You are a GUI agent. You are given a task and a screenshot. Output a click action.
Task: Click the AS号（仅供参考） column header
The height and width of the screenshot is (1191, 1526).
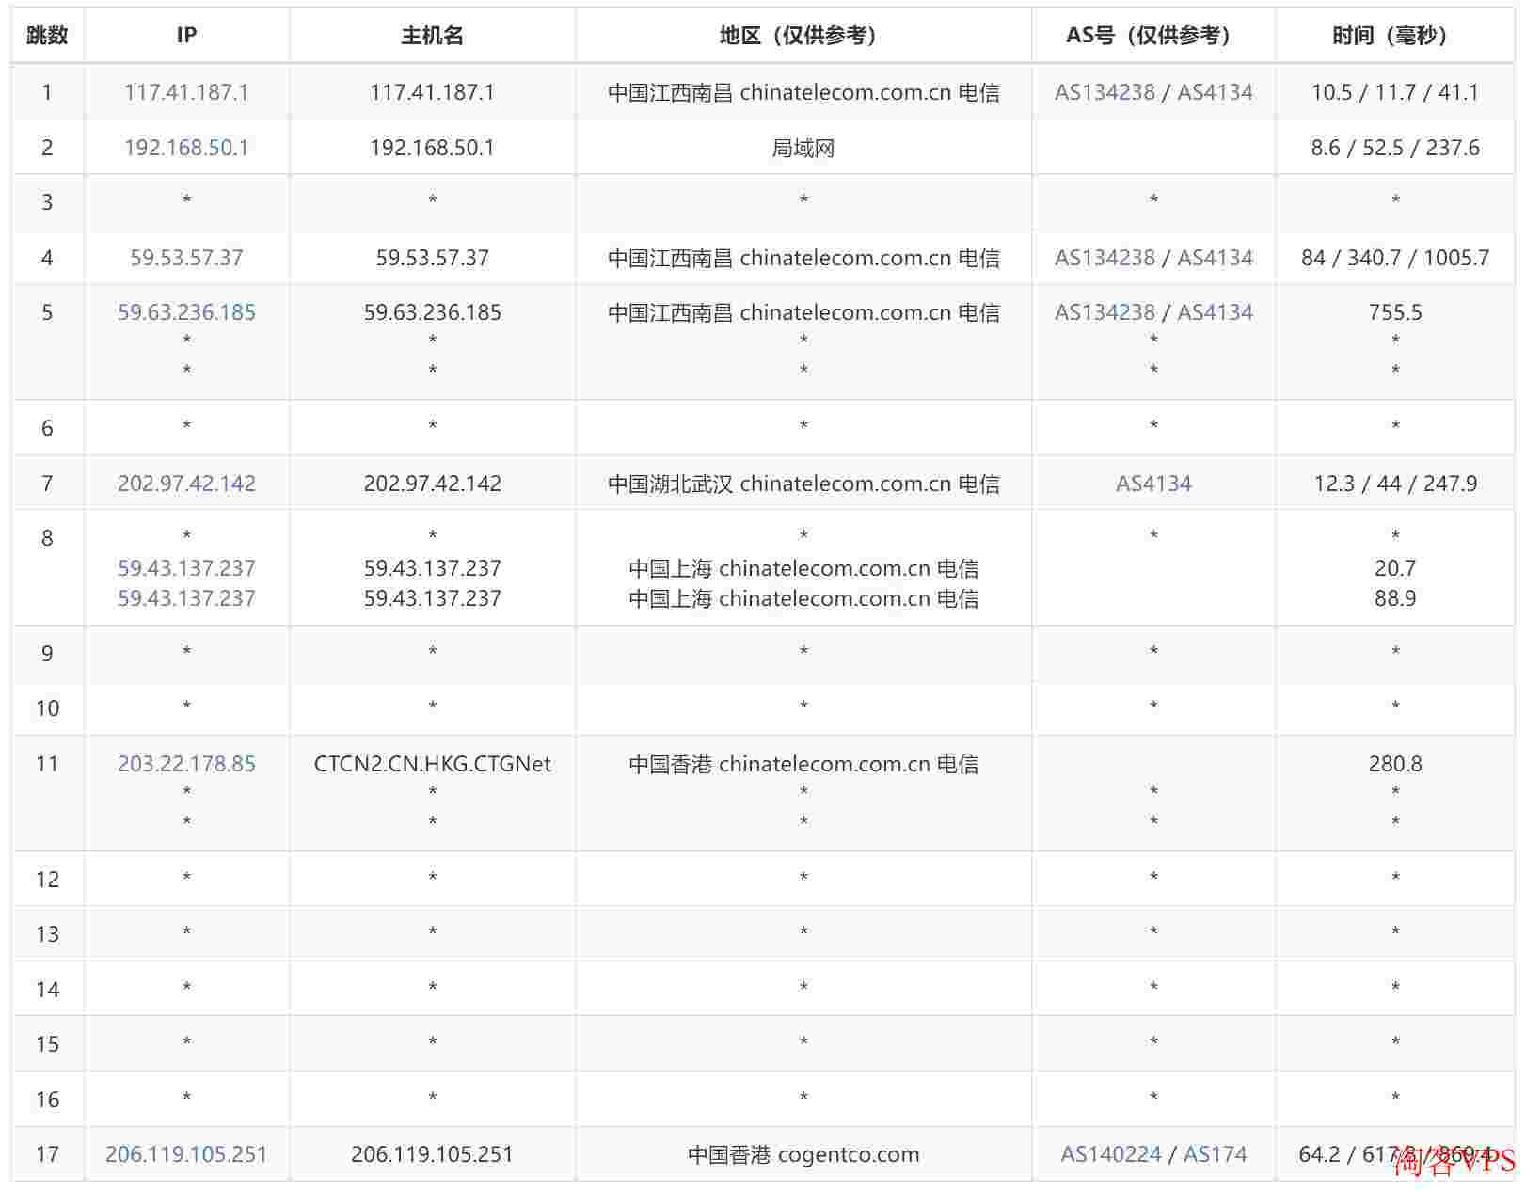[x=1153, y=36]
